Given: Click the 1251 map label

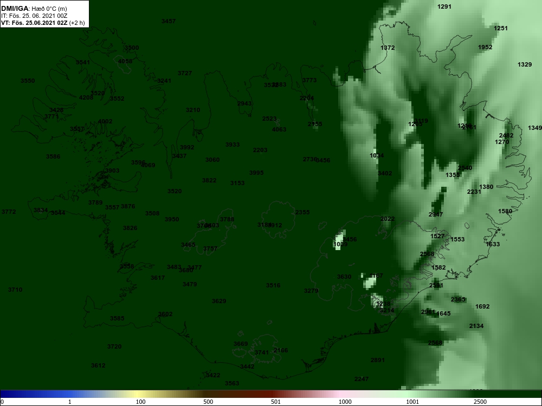Looking at the screenshot, I should click(x=501, y=29).
